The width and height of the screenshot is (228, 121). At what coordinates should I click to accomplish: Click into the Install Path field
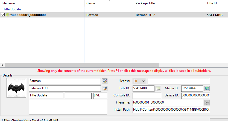[171, 110]
